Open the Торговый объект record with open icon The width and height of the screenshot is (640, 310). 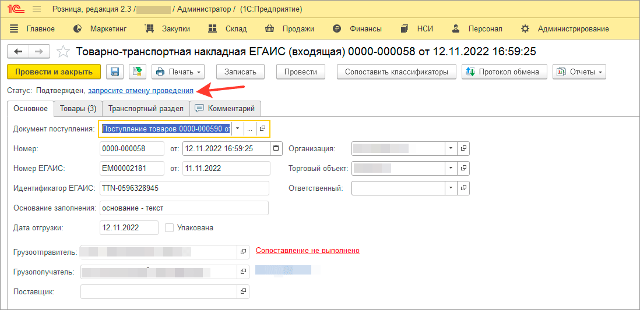click(463, 168)
